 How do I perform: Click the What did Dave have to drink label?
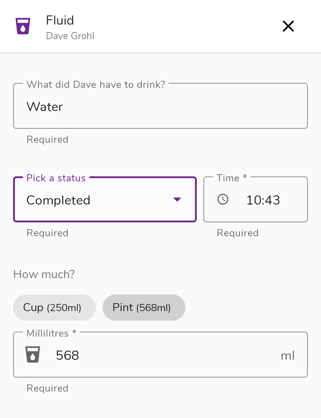click(x=96, y=85)
